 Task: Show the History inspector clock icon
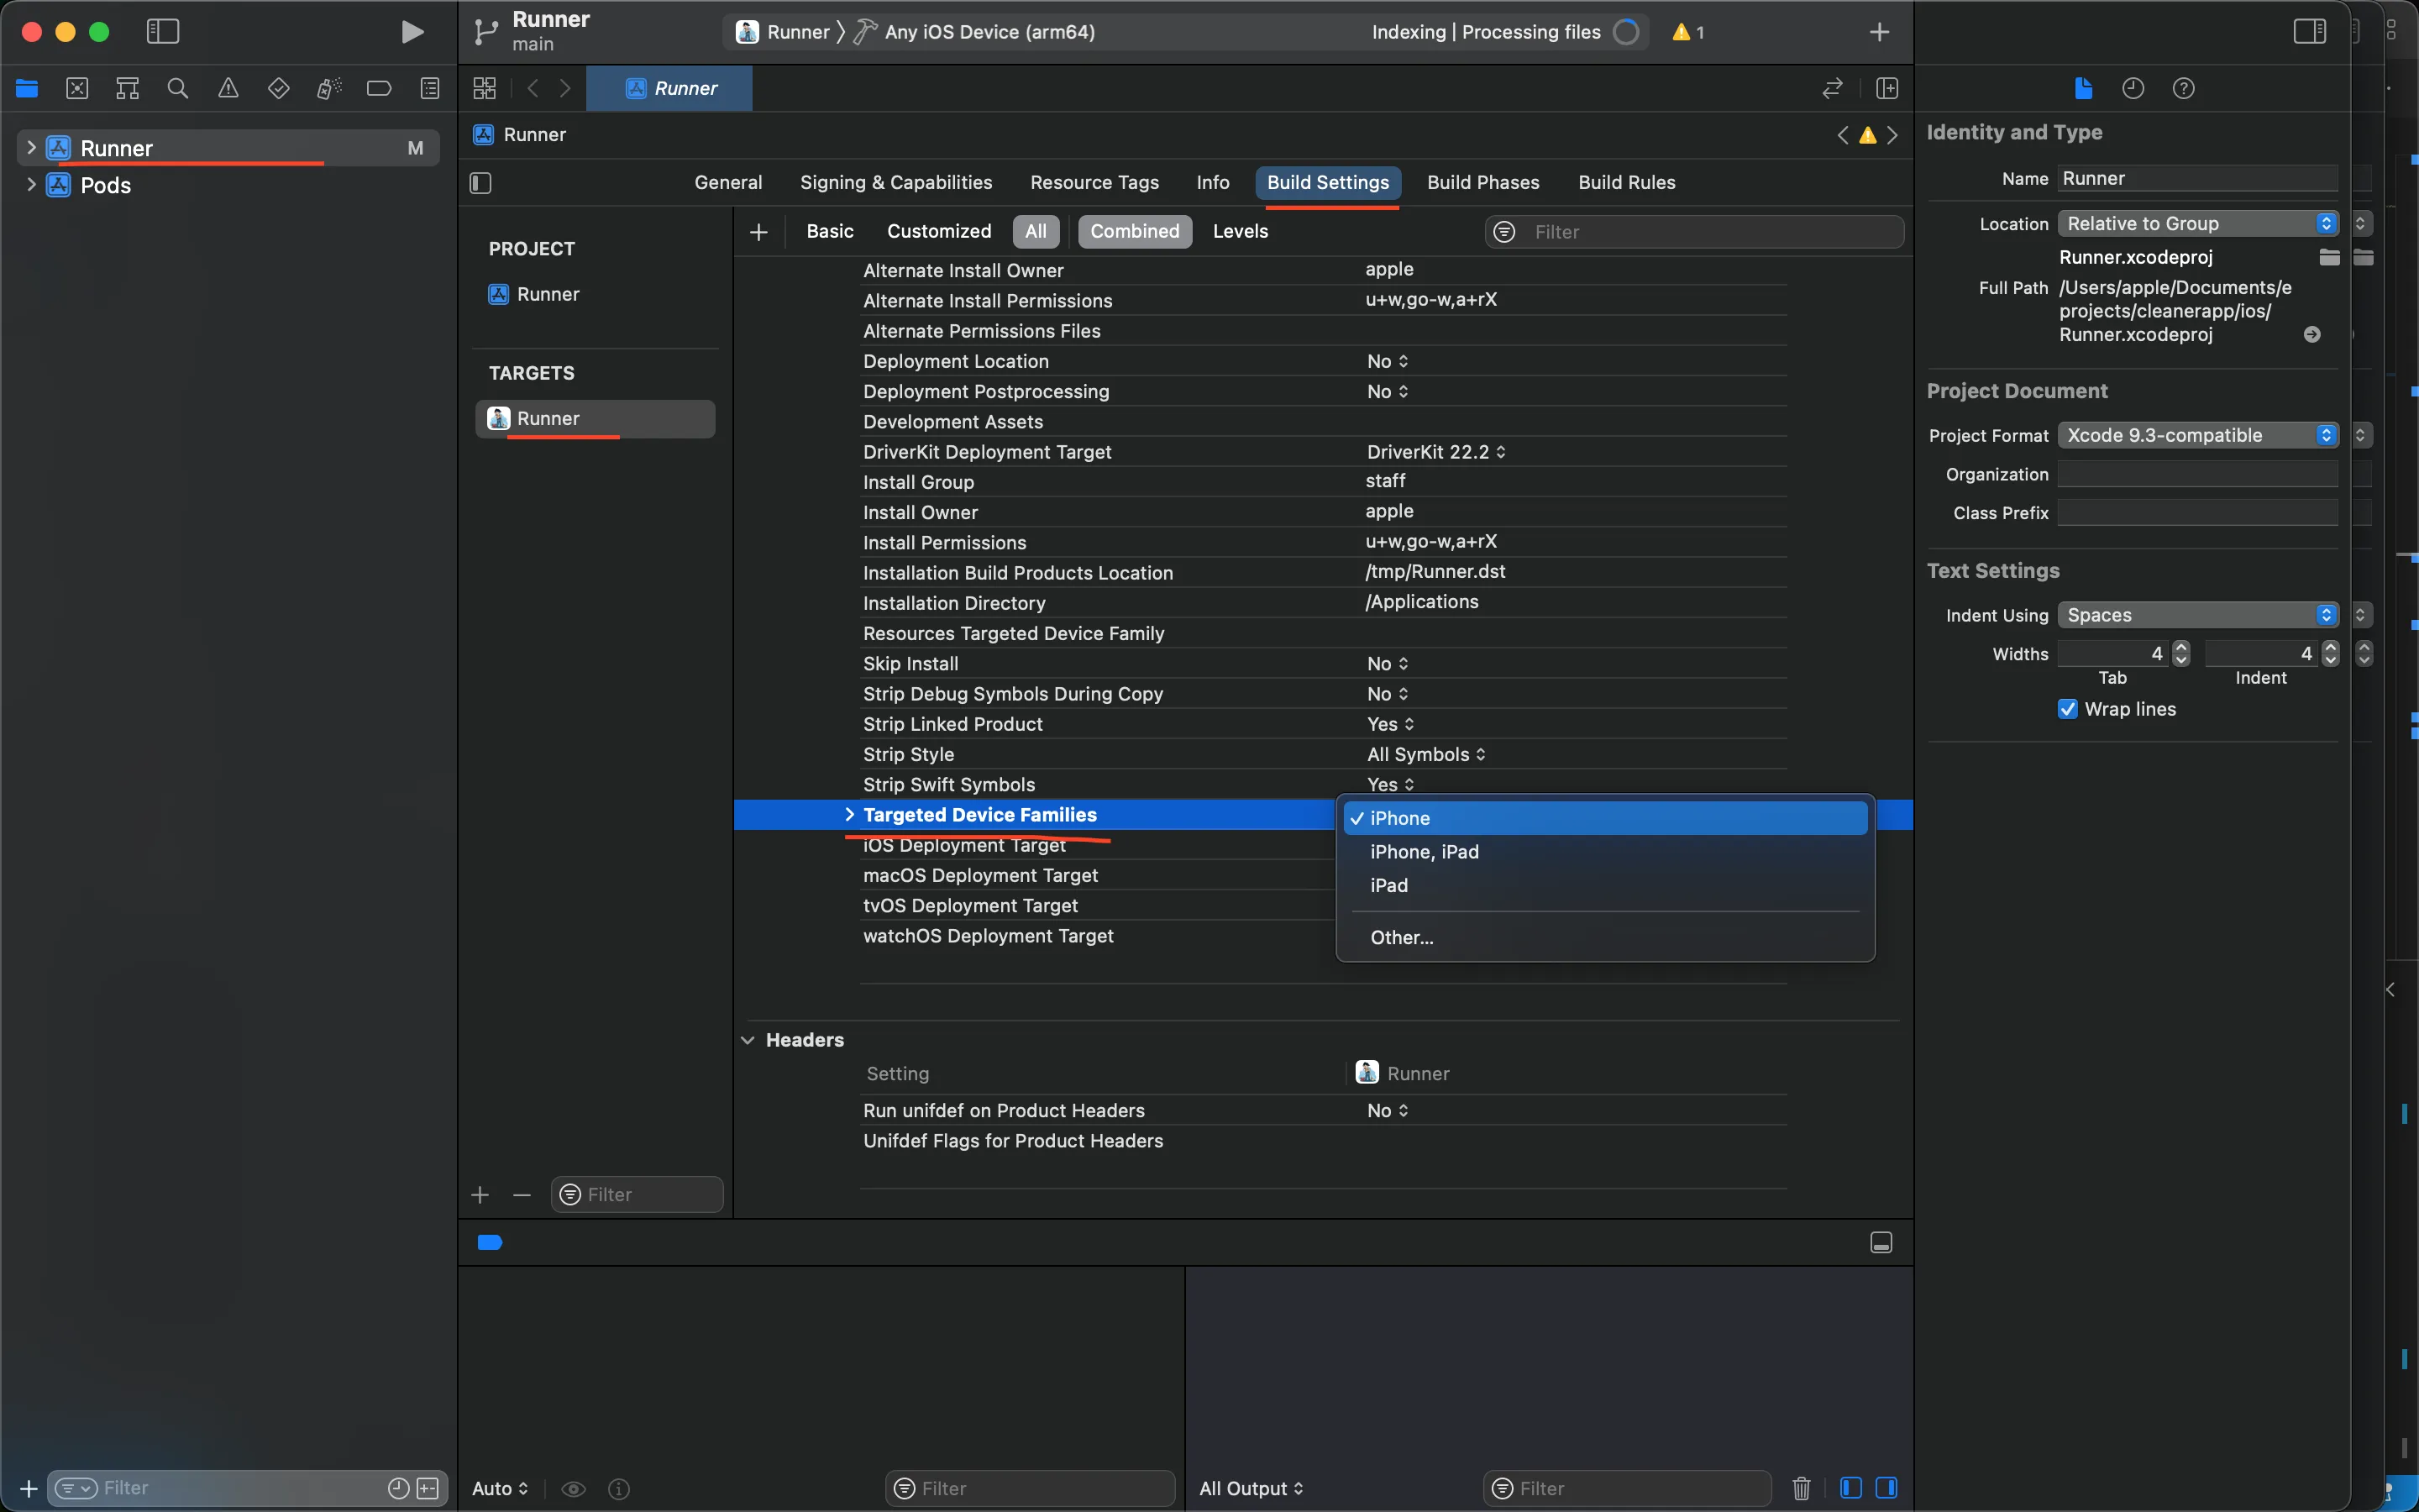point(2132,88)
